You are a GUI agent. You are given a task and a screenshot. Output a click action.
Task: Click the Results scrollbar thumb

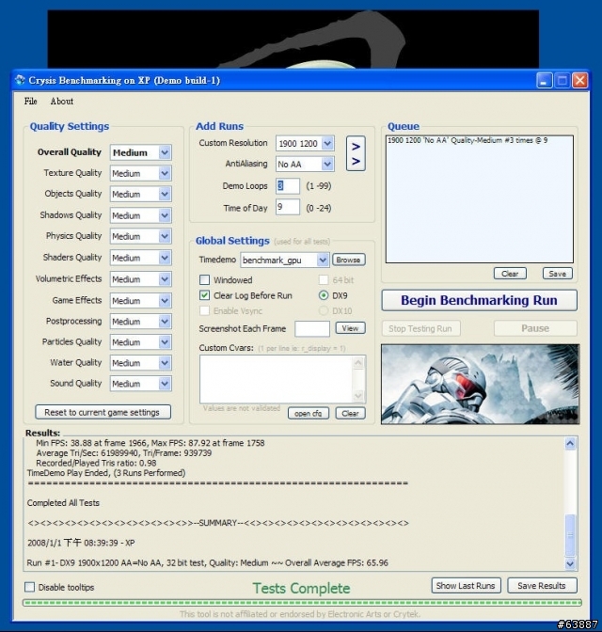(x=570, y=535)
